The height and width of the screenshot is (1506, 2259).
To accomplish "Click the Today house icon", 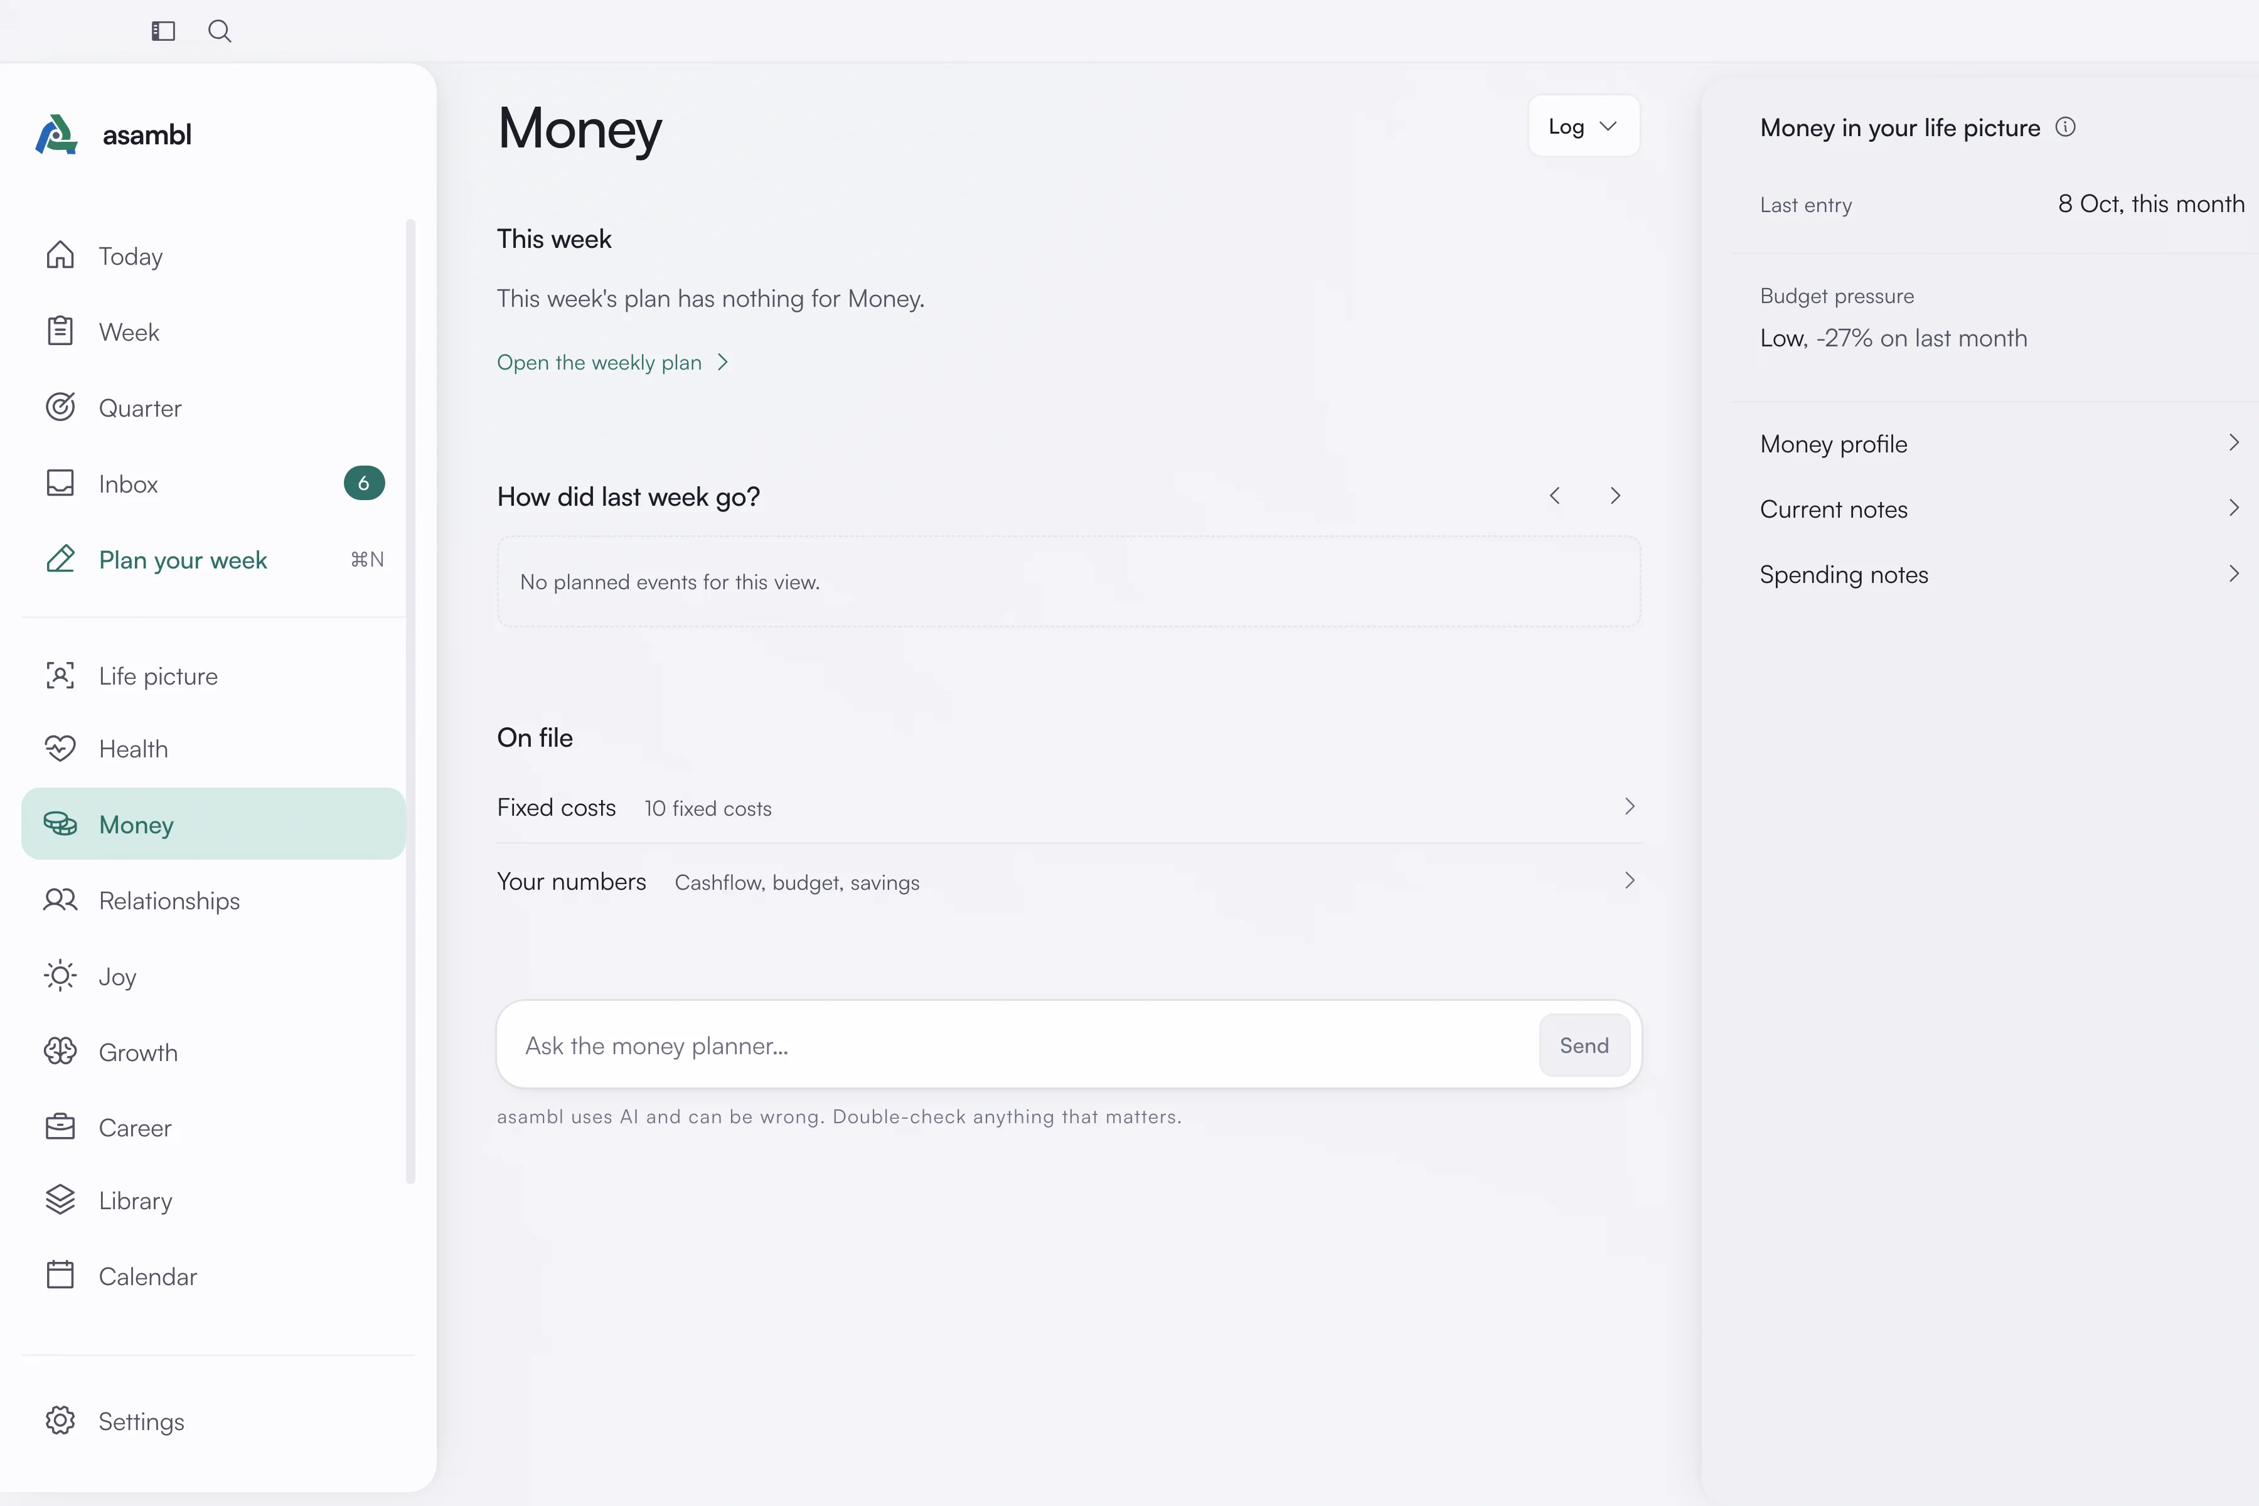I will 60,255.
